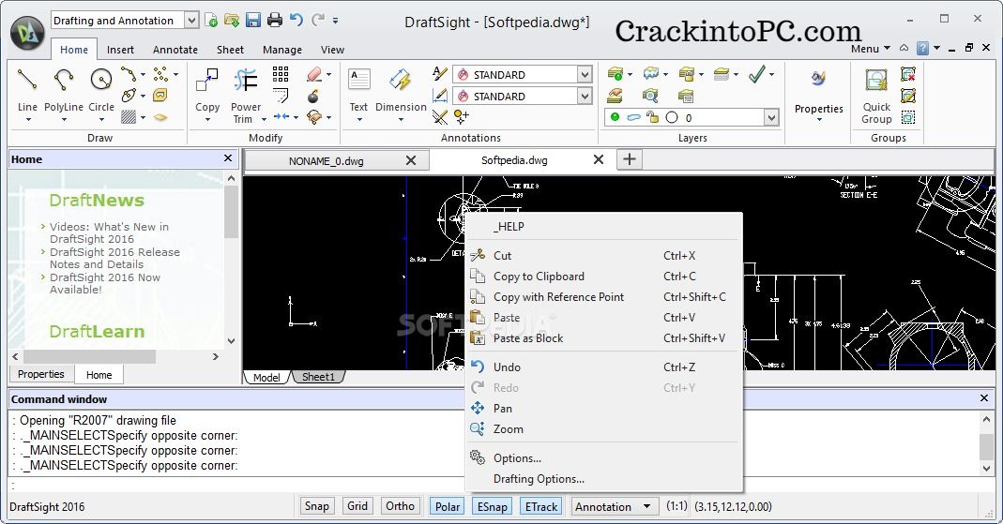Open the first STANDARD text style dropdown
The height and width of the screenshot is (524, 1003).
[585, 75]
